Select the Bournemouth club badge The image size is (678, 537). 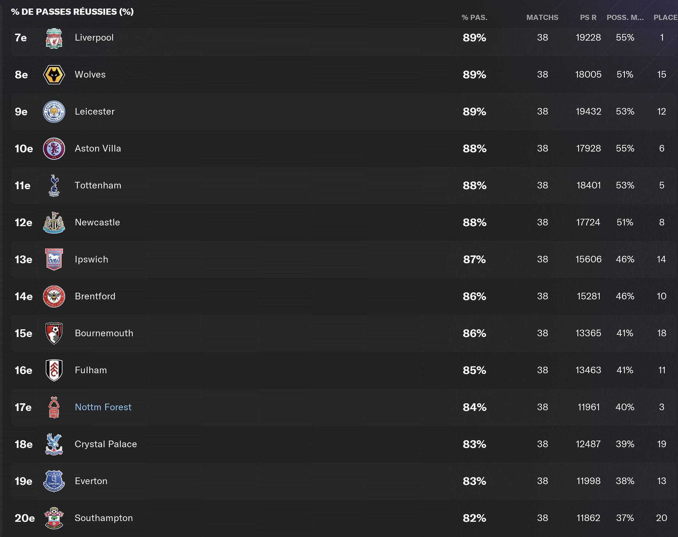coord(54,333)
